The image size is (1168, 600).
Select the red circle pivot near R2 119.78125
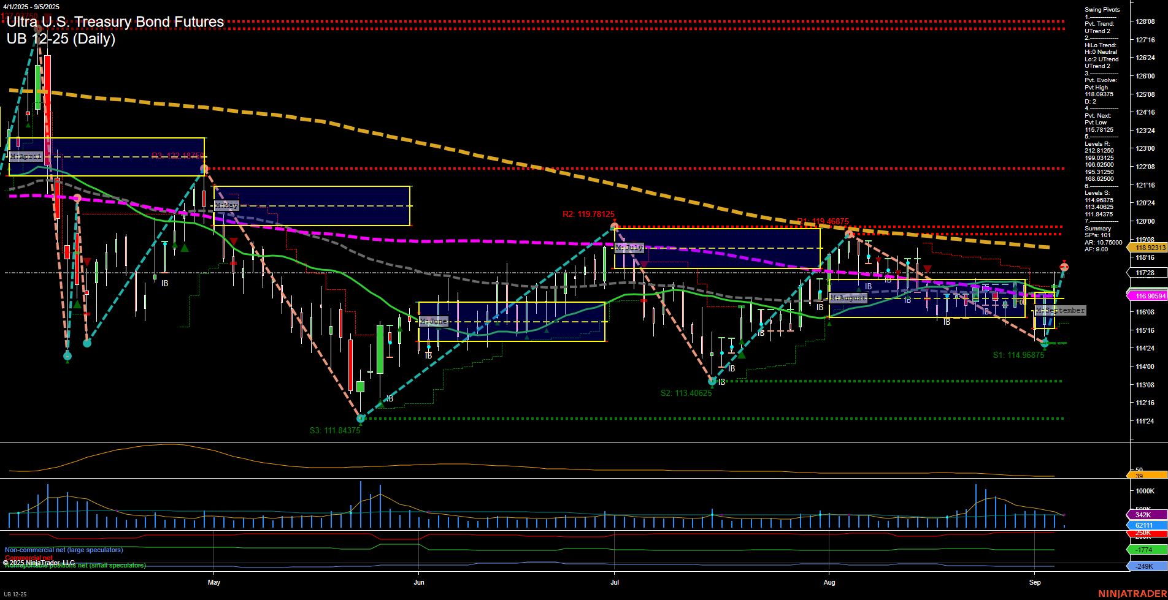tap(613, 226)
